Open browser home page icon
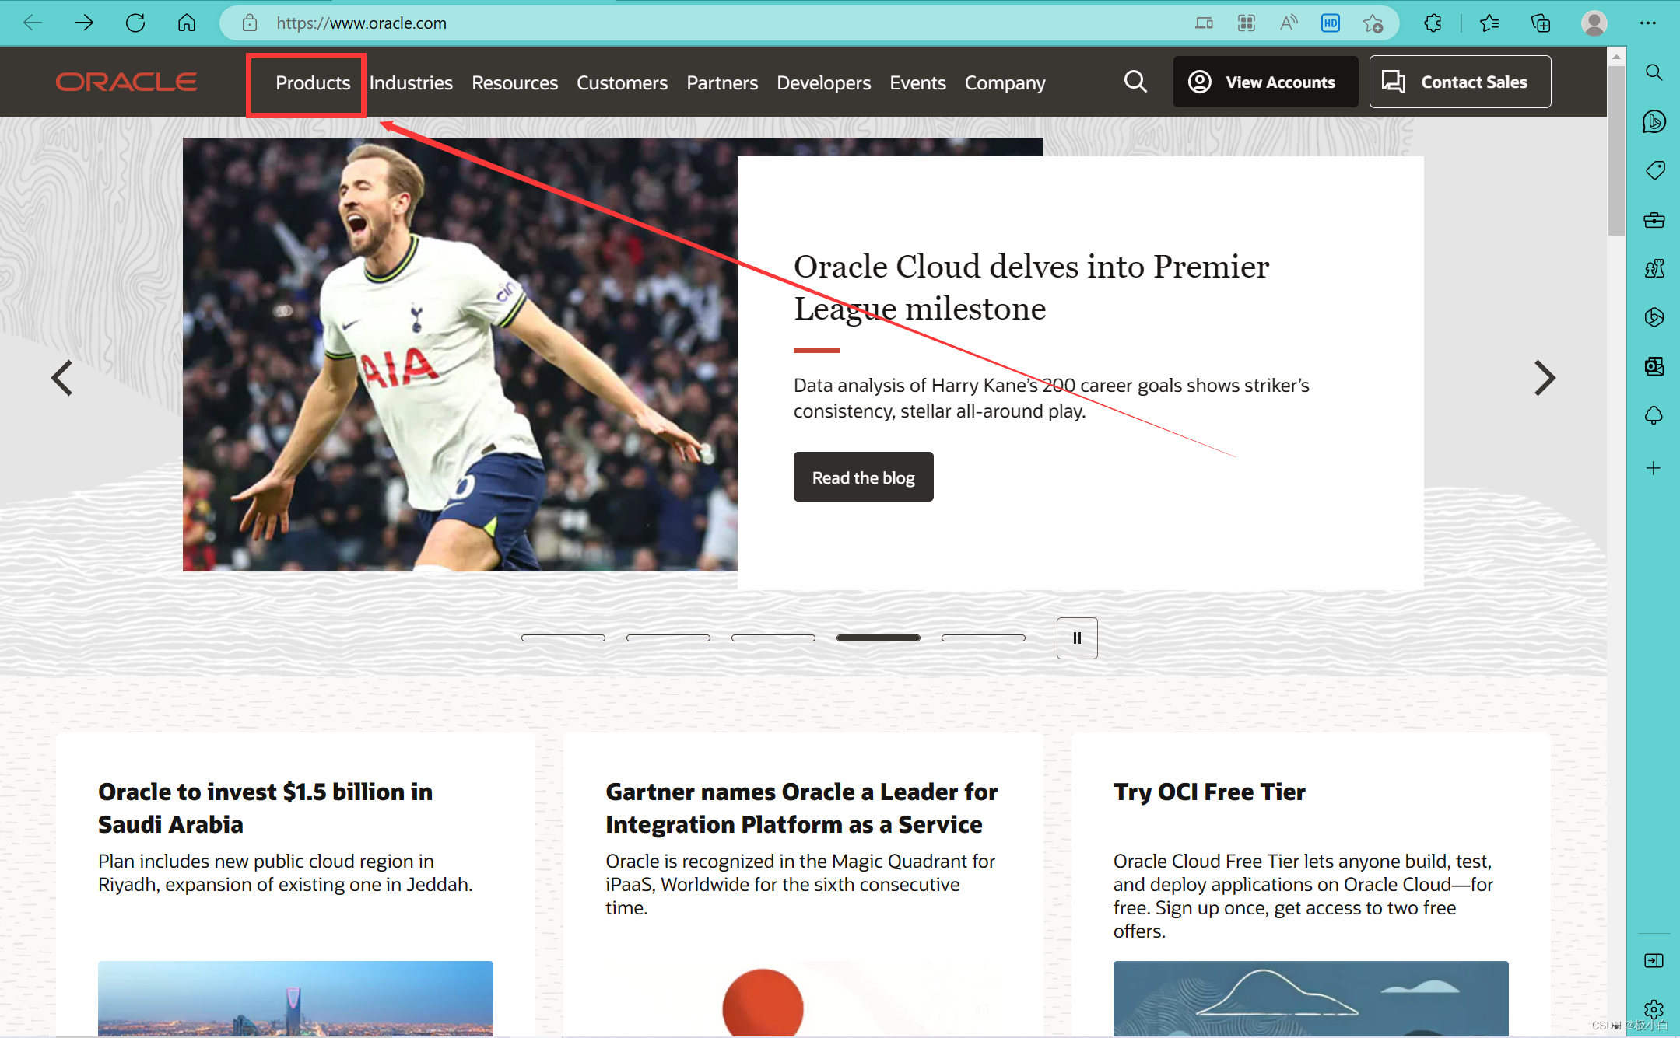1680x1038 pixels. (187, 23)
